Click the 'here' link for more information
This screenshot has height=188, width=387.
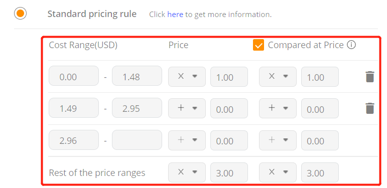point(175,15)
